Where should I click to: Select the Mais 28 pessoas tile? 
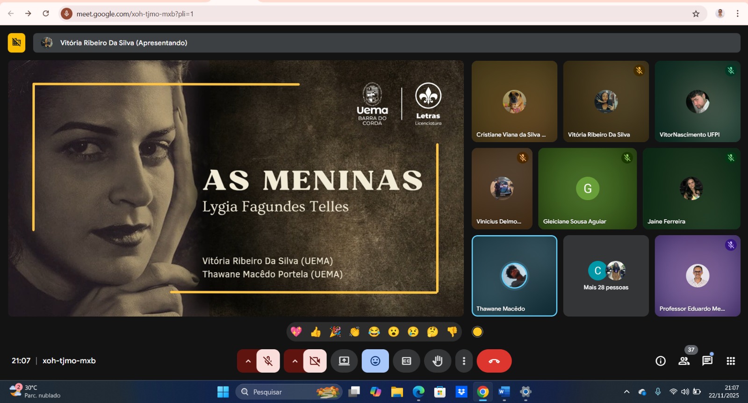click(606, 276)
